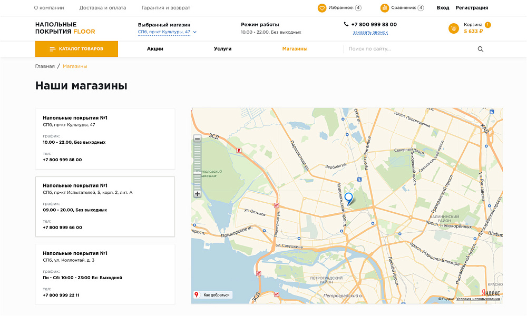Viewport: 527px width, 316px height.
Task: Click the Вход login link
Action: [x=443, y=8]
